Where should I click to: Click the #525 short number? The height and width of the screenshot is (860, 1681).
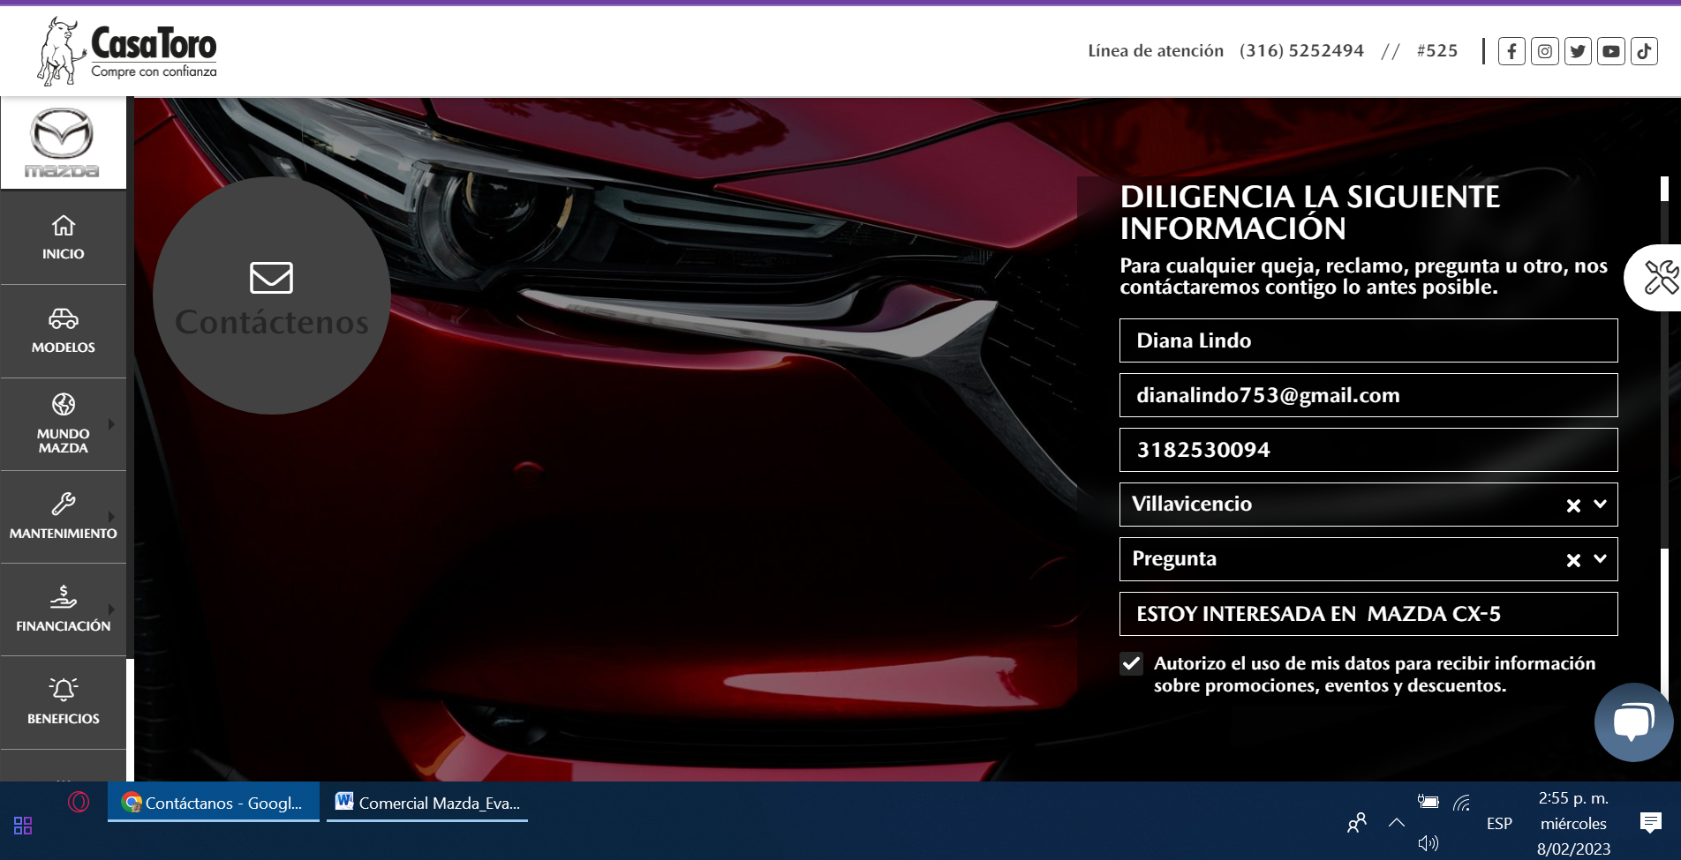coord(1437,50)
